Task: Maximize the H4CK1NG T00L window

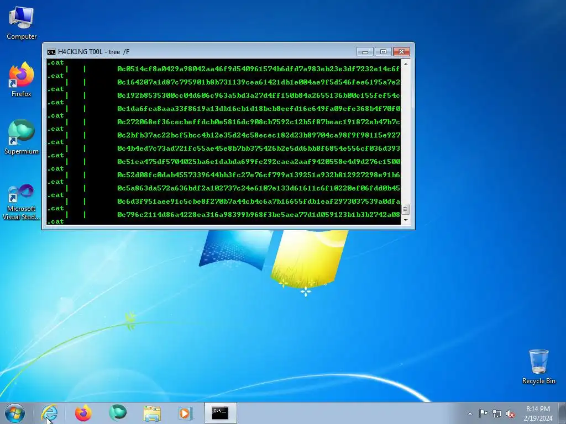Action: tap(383, 52)
